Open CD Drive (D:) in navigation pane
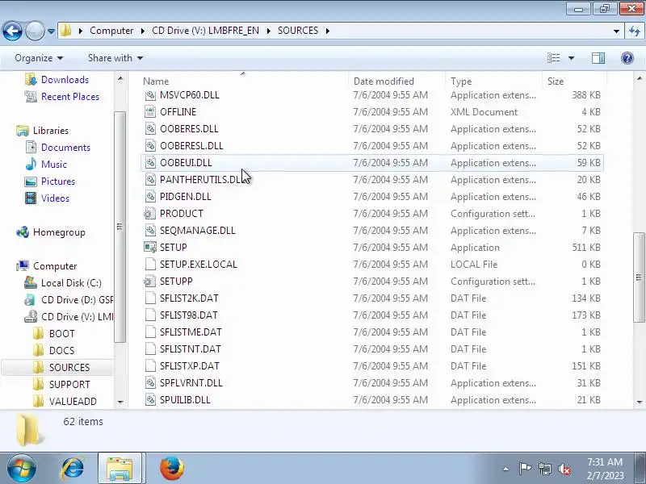 click(77, 299)
